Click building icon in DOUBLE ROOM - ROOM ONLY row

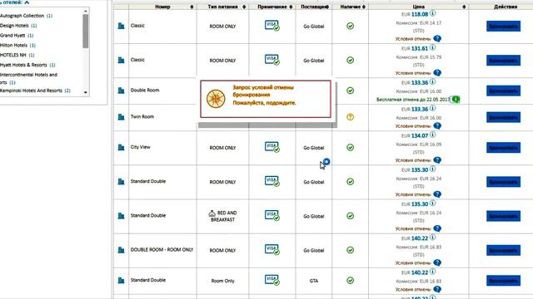(x=121, y=250)
